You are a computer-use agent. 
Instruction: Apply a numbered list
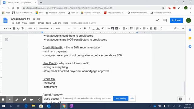point(137,28)
